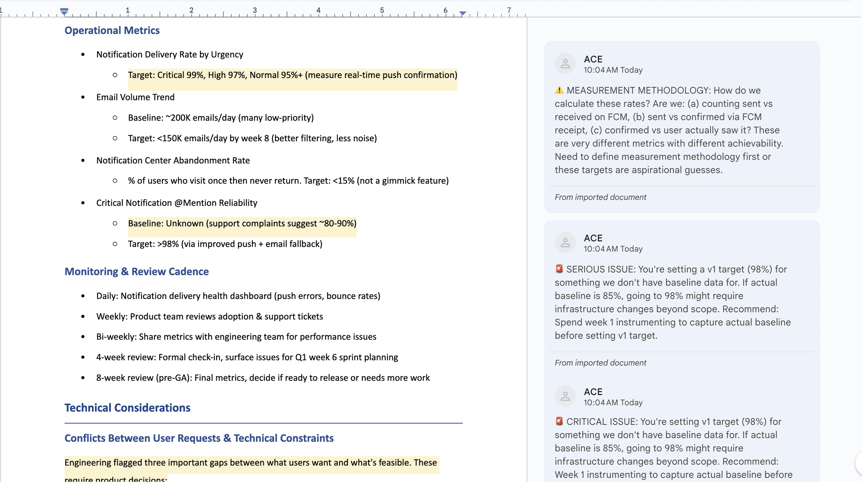Click the bullet beside Target: >98% line

point(116,244)
